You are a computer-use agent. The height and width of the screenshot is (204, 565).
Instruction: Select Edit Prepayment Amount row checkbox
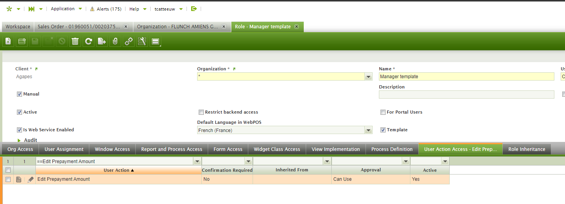click(x=8, y=179)
